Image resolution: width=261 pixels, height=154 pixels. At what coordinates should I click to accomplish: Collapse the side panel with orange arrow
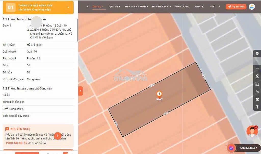[81, 91]
